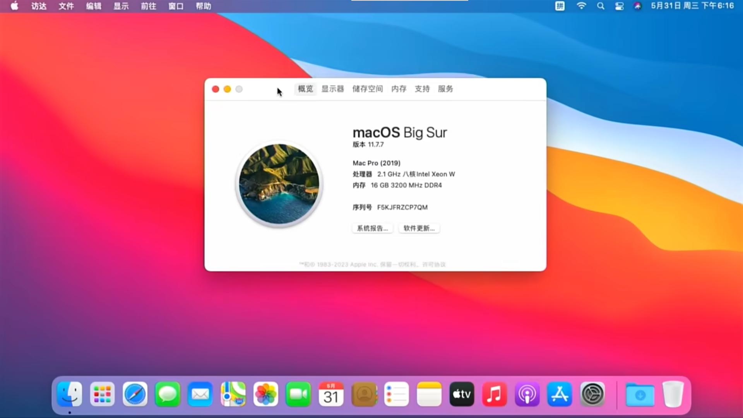The width and height of the screenshot is (743, 418).
Task: Open Safari from the Dock
Action: (135, 394)
